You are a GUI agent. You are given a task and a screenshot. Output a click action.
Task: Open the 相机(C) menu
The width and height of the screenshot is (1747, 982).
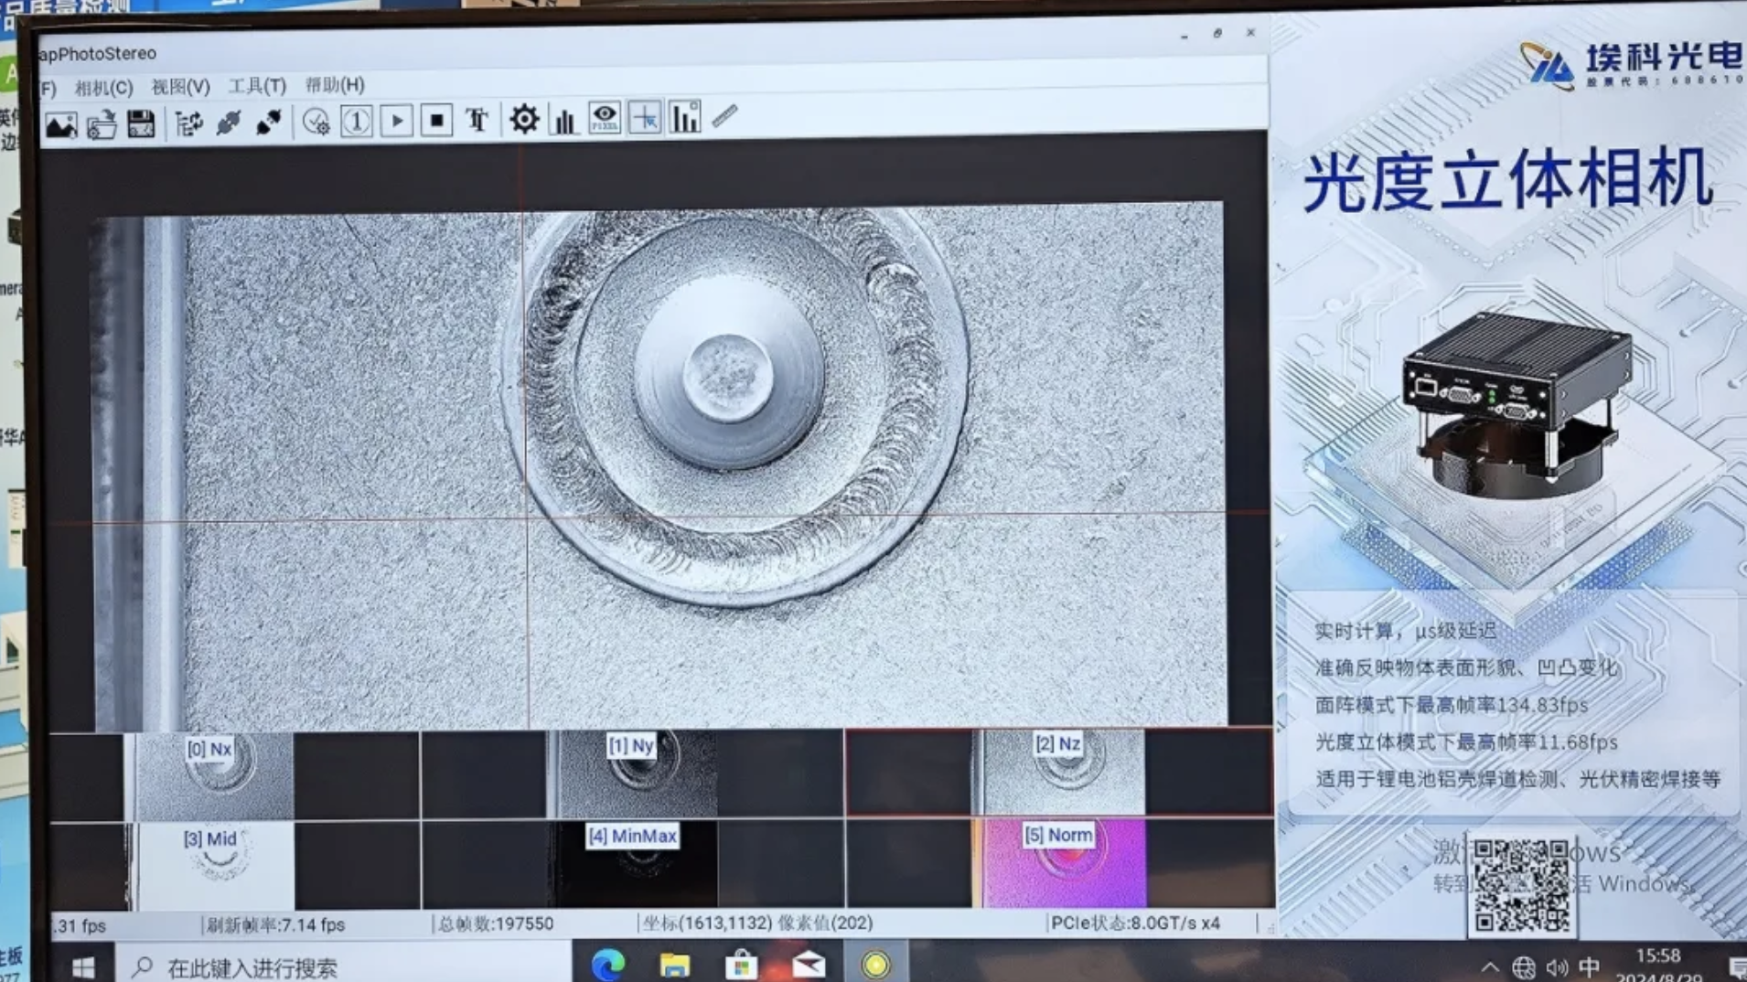pyautogui.click(x=103, y=88)
